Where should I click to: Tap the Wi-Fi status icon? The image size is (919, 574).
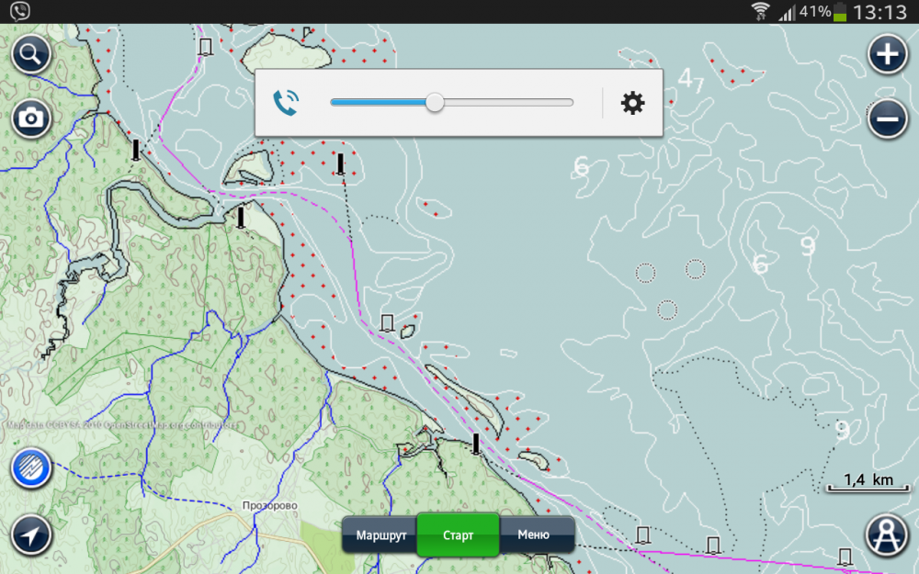tap(760, 12)
